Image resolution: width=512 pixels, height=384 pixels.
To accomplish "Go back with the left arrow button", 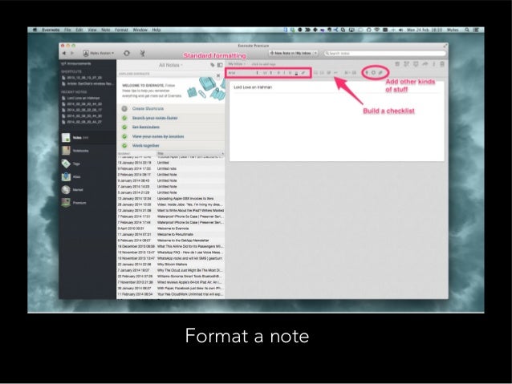I will (64, 53).
